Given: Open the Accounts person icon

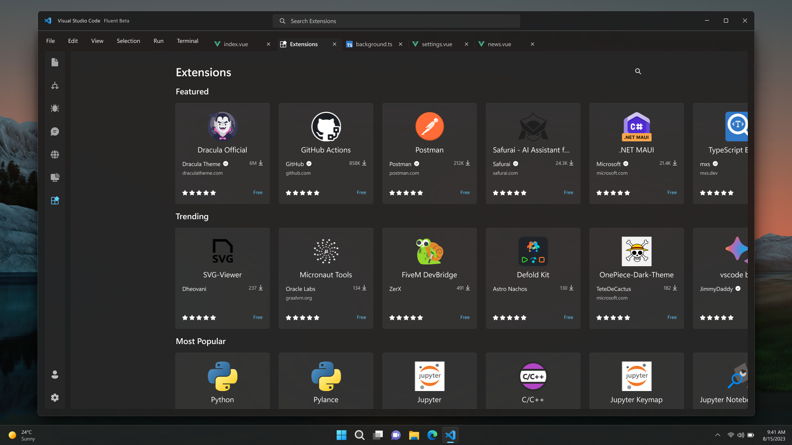Looking at the screenshot, I should point(55,375).
